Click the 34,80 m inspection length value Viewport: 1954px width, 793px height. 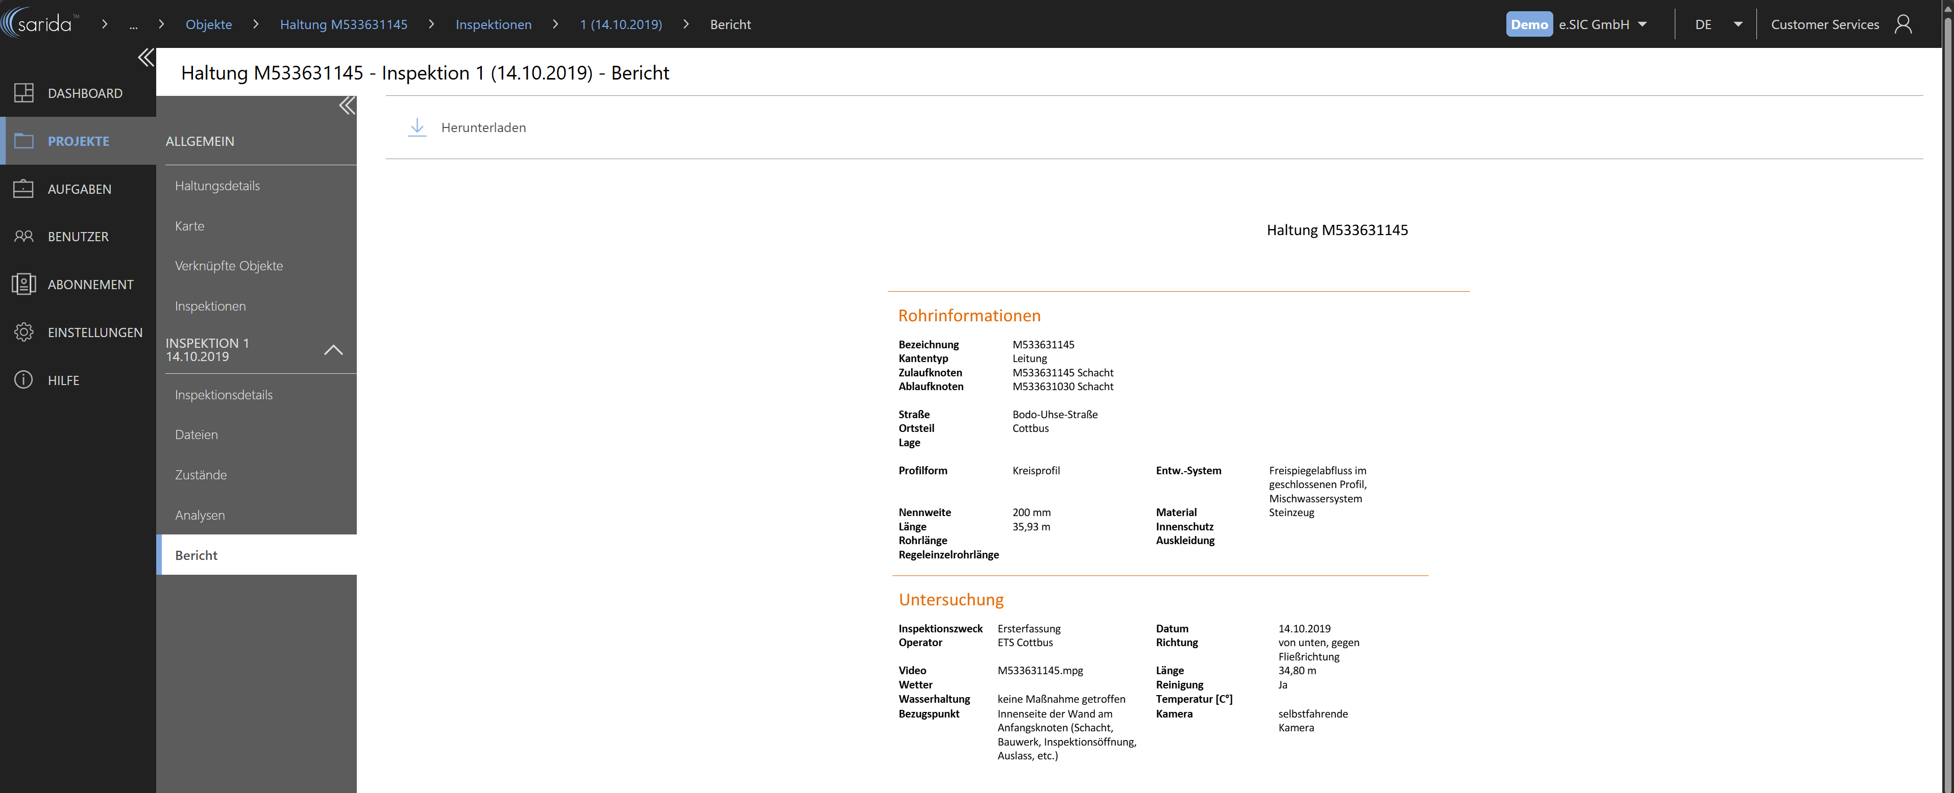1297,670
